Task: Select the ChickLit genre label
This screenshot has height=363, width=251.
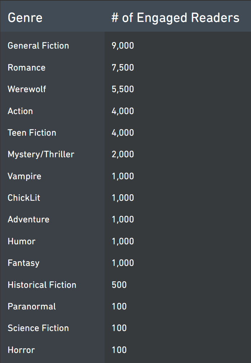Action: [24, 198]
